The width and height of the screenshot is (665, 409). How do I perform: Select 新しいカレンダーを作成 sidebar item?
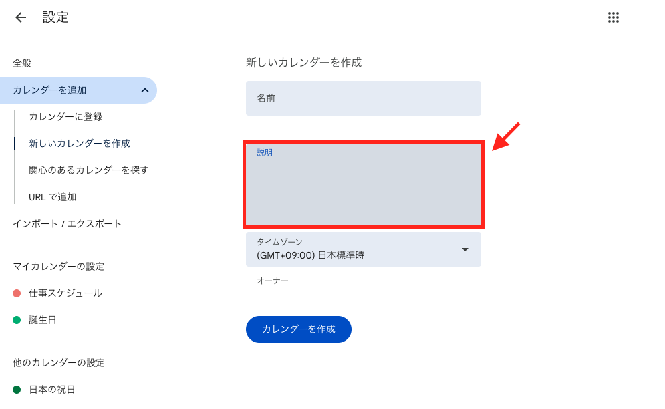80,144
